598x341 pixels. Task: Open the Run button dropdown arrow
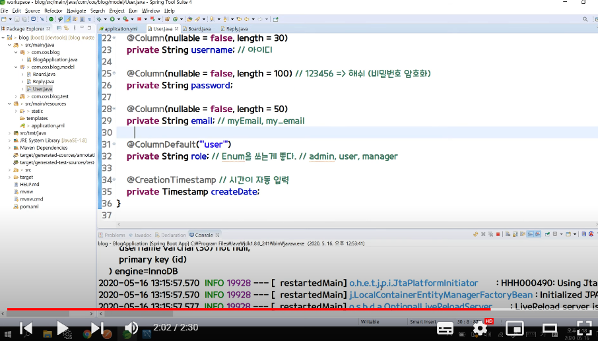point(119,19)
